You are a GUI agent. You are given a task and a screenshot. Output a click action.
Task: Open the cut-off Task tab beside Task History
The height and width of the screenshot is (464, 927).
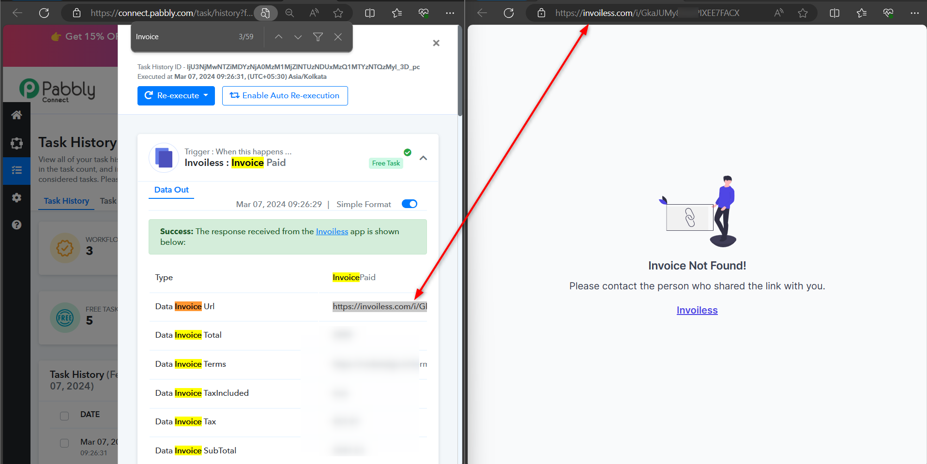click(x=108, y=201)
